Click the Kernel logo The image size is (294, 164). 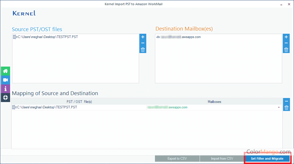coord(24,13)
